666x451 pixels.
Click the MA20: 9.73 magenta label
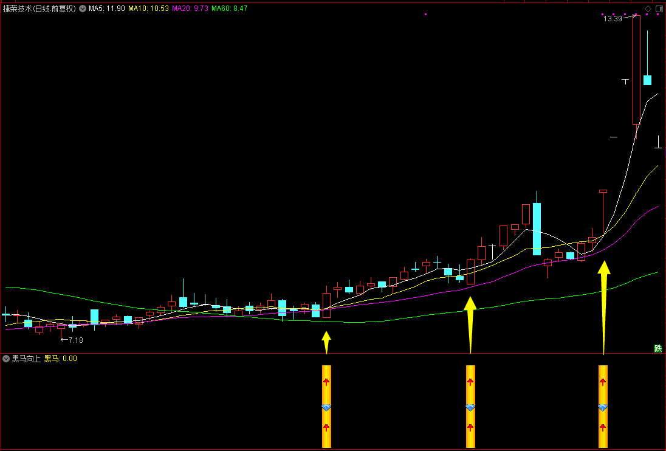190,9
